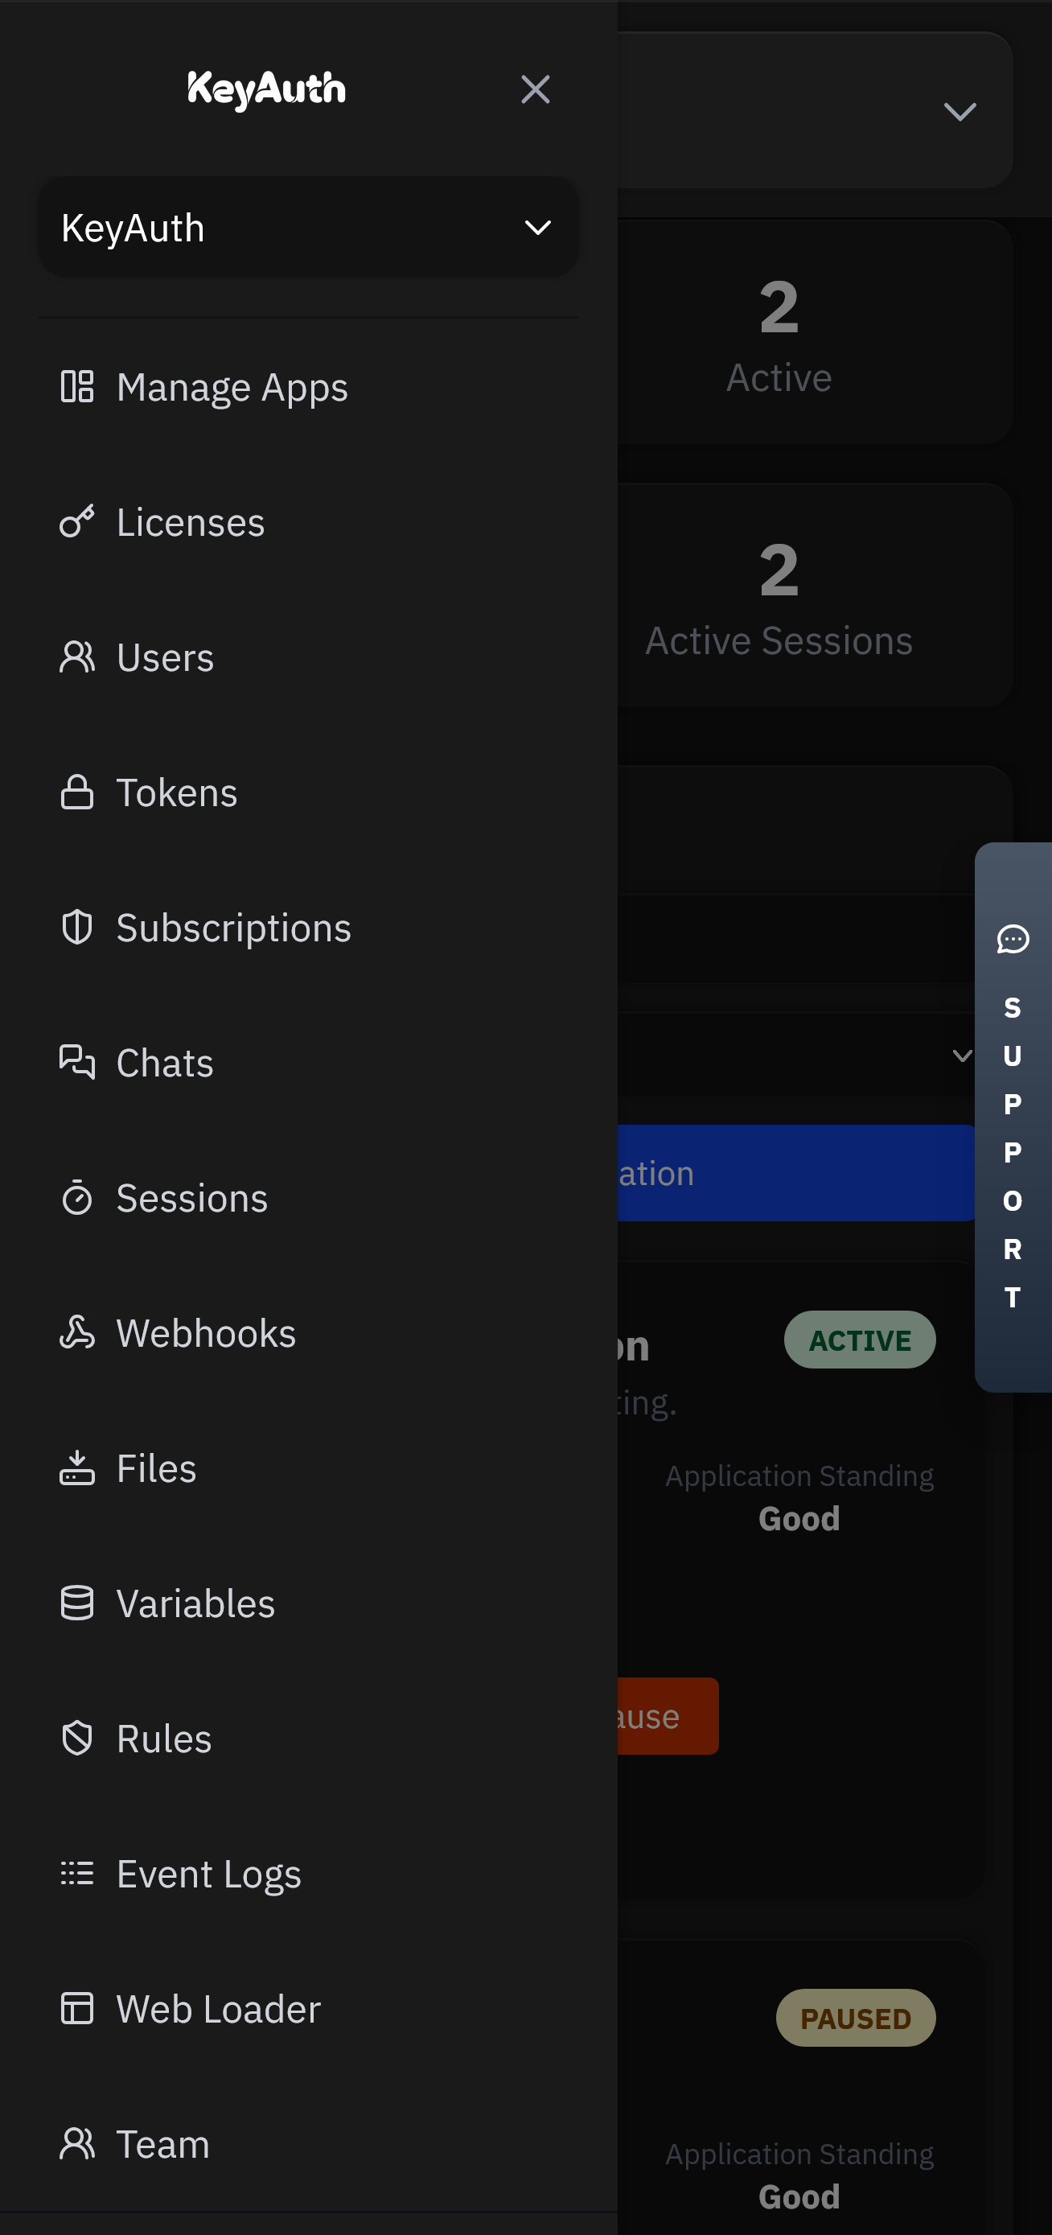The image size is (1052, 2235).
Task: Click the stopwatch icon beside Sessions
Action: pos(77,1198)
